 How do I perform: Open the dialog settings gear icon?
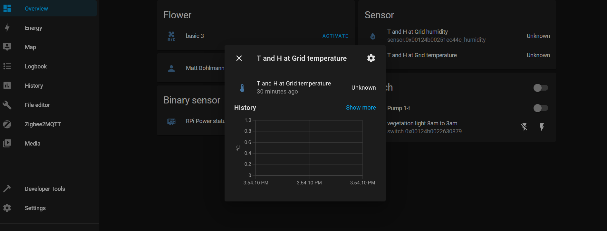(x=371, y=58)
